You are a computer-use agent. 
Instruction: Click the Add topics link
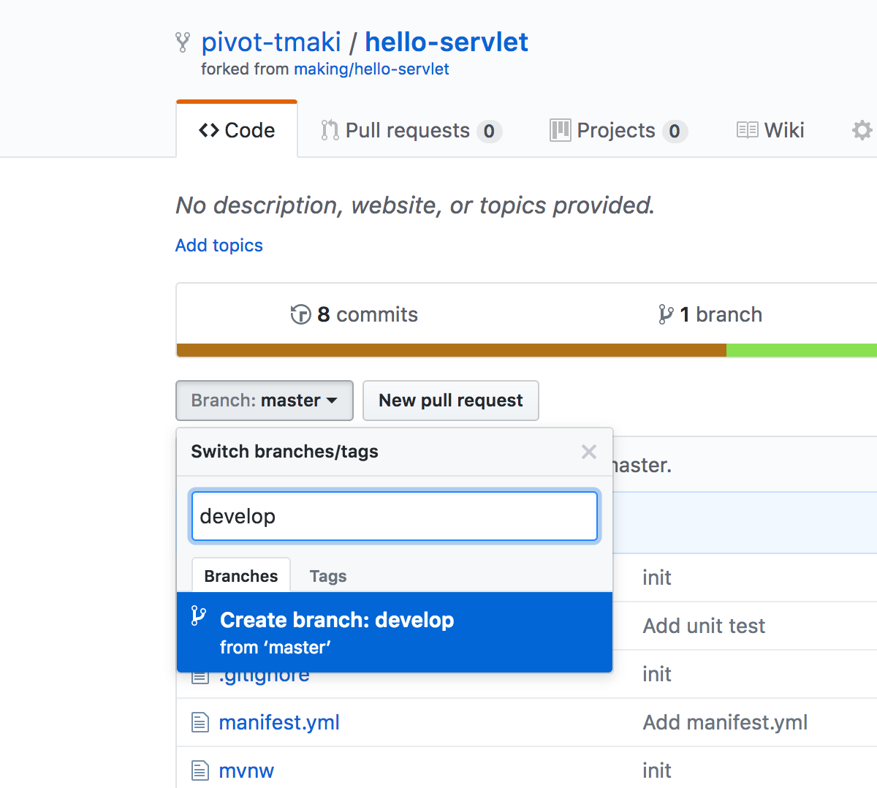(219, 246)
